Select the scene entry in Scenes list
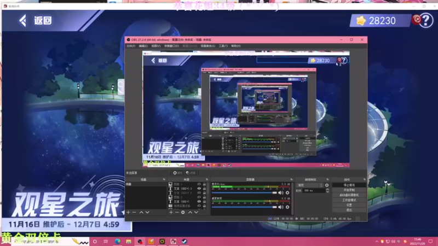The image size is (438, 246). pos(146,184)
